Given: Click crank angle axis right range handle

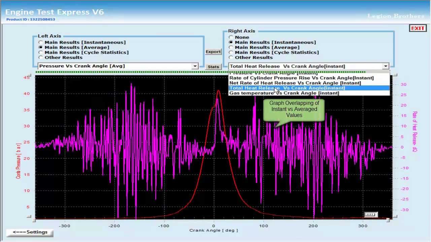Looking at the screenshot, I should coord(388,220).
